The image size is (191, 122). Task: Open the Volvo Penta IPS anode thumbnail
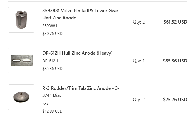click(x=21, y=20)
